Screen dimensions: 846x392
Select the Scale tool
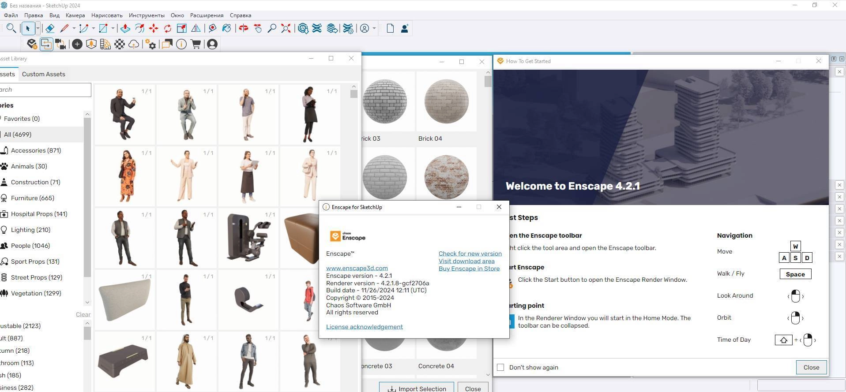(x=182, y=29)
